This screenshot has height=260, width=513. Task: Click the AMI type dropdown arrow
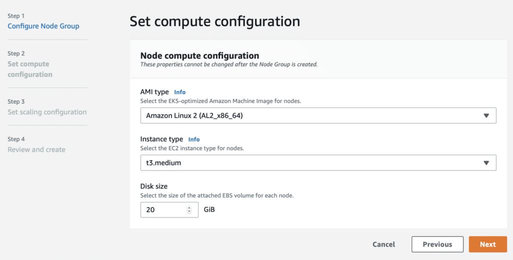tap(486, 115)
